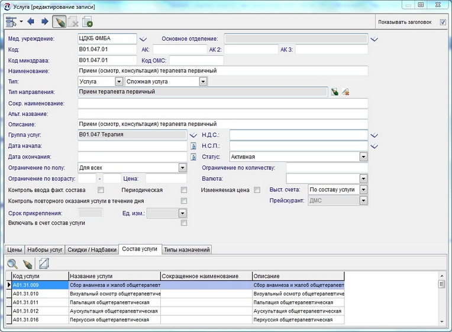The width and height of the screenshot is (452, 332).
Task: Sort by Название услуги column header
Action: coord(114,276)
